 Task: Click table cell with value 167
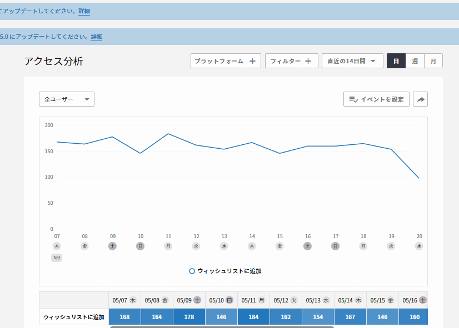(x=350, y=317)
